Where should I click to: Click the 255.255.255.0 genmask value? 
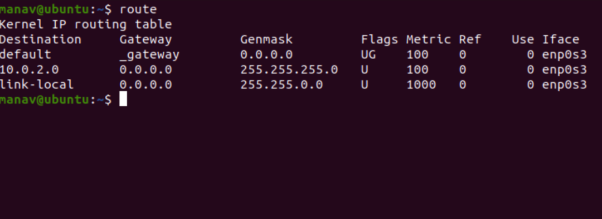289,69
